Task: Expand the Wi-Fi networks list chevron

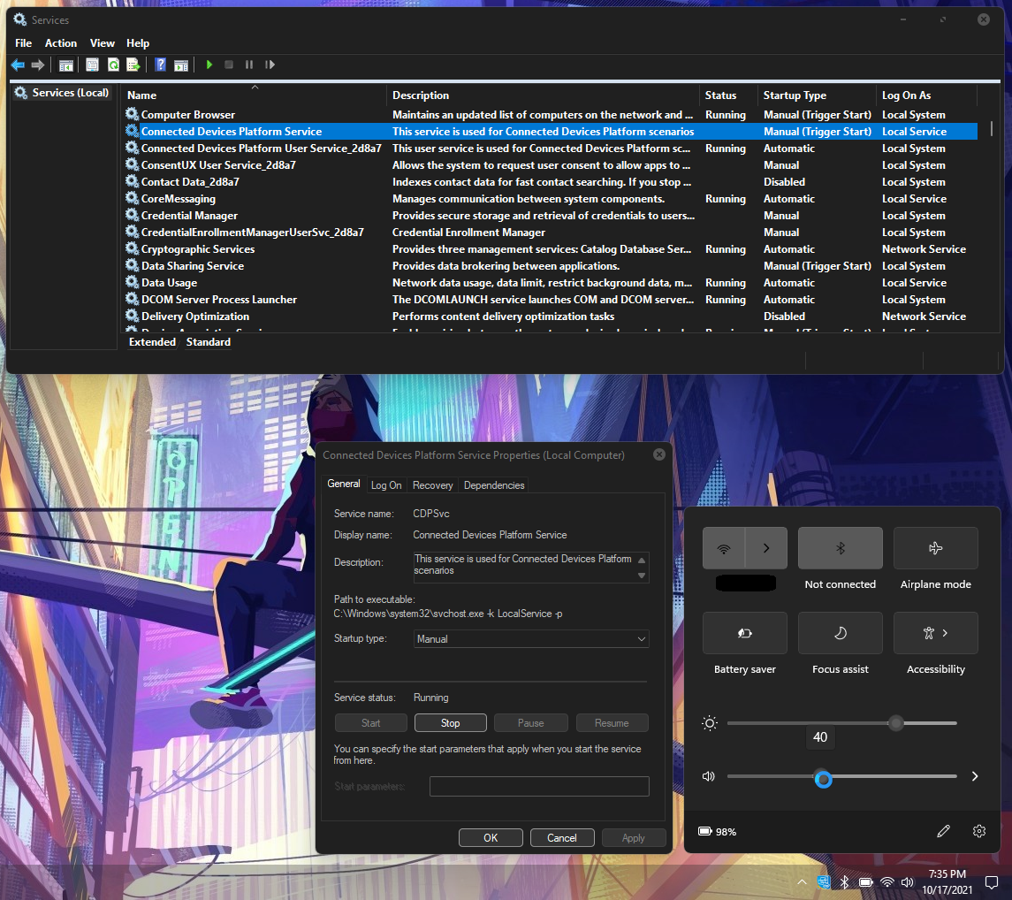Action: (x=766, y=548)
